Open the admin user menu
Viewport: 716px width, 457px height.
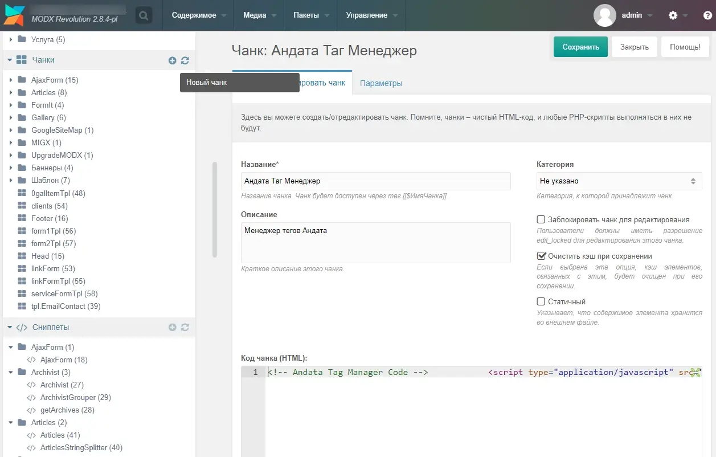tap(637, 15)
